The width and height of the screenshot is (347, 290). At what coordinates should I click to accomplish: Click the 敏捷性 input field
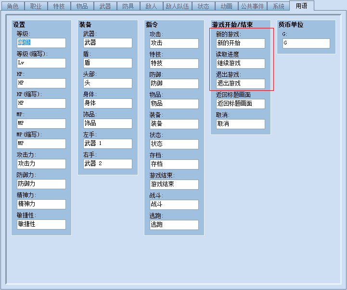[41, 224]
